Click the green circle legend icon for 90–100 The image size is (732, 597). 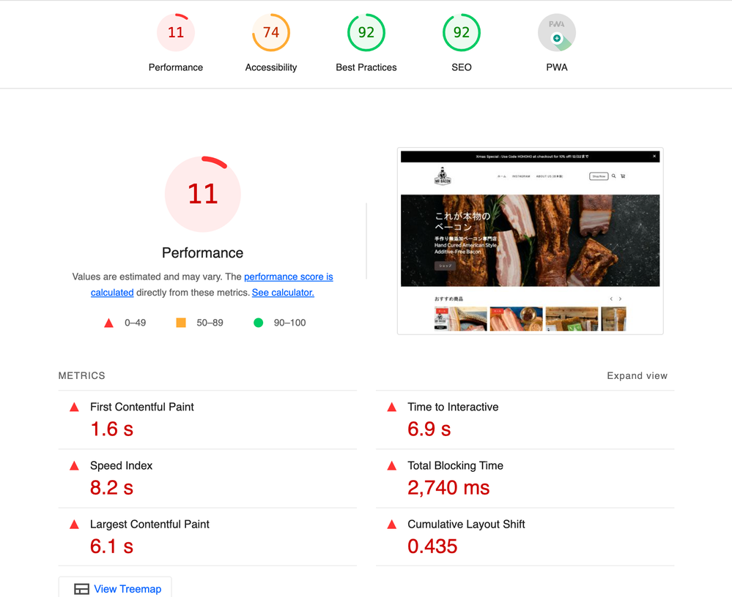pos(258,323)
